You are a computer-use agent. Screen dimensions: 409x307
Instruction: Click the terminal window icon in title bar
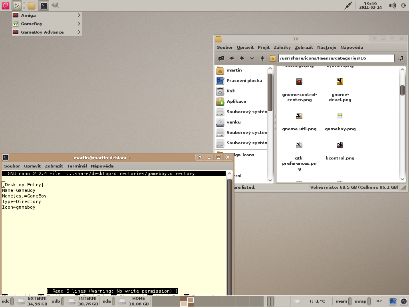pyautogui.click(x=6, y=157)
